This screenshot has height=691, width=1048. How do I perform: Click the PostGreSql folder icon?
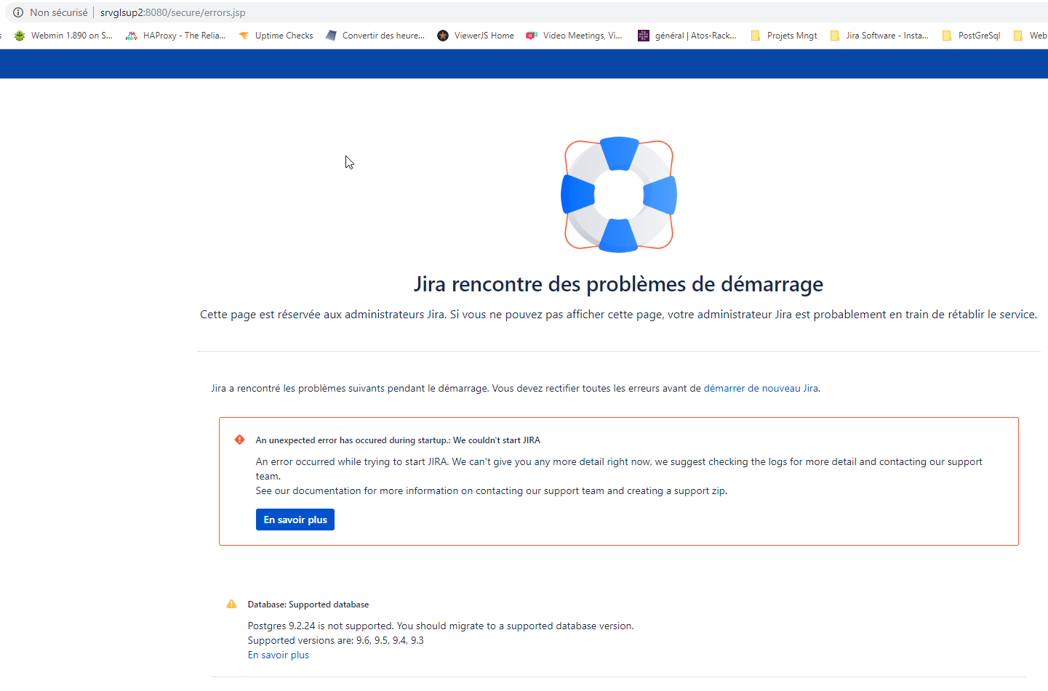[947, 36]
